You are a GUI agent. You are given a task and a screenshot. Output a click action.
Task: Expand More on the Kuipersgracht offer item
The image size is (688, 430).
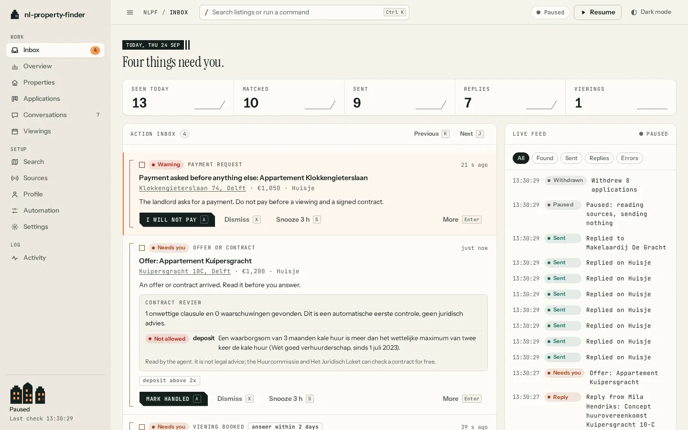pos(462,399)
